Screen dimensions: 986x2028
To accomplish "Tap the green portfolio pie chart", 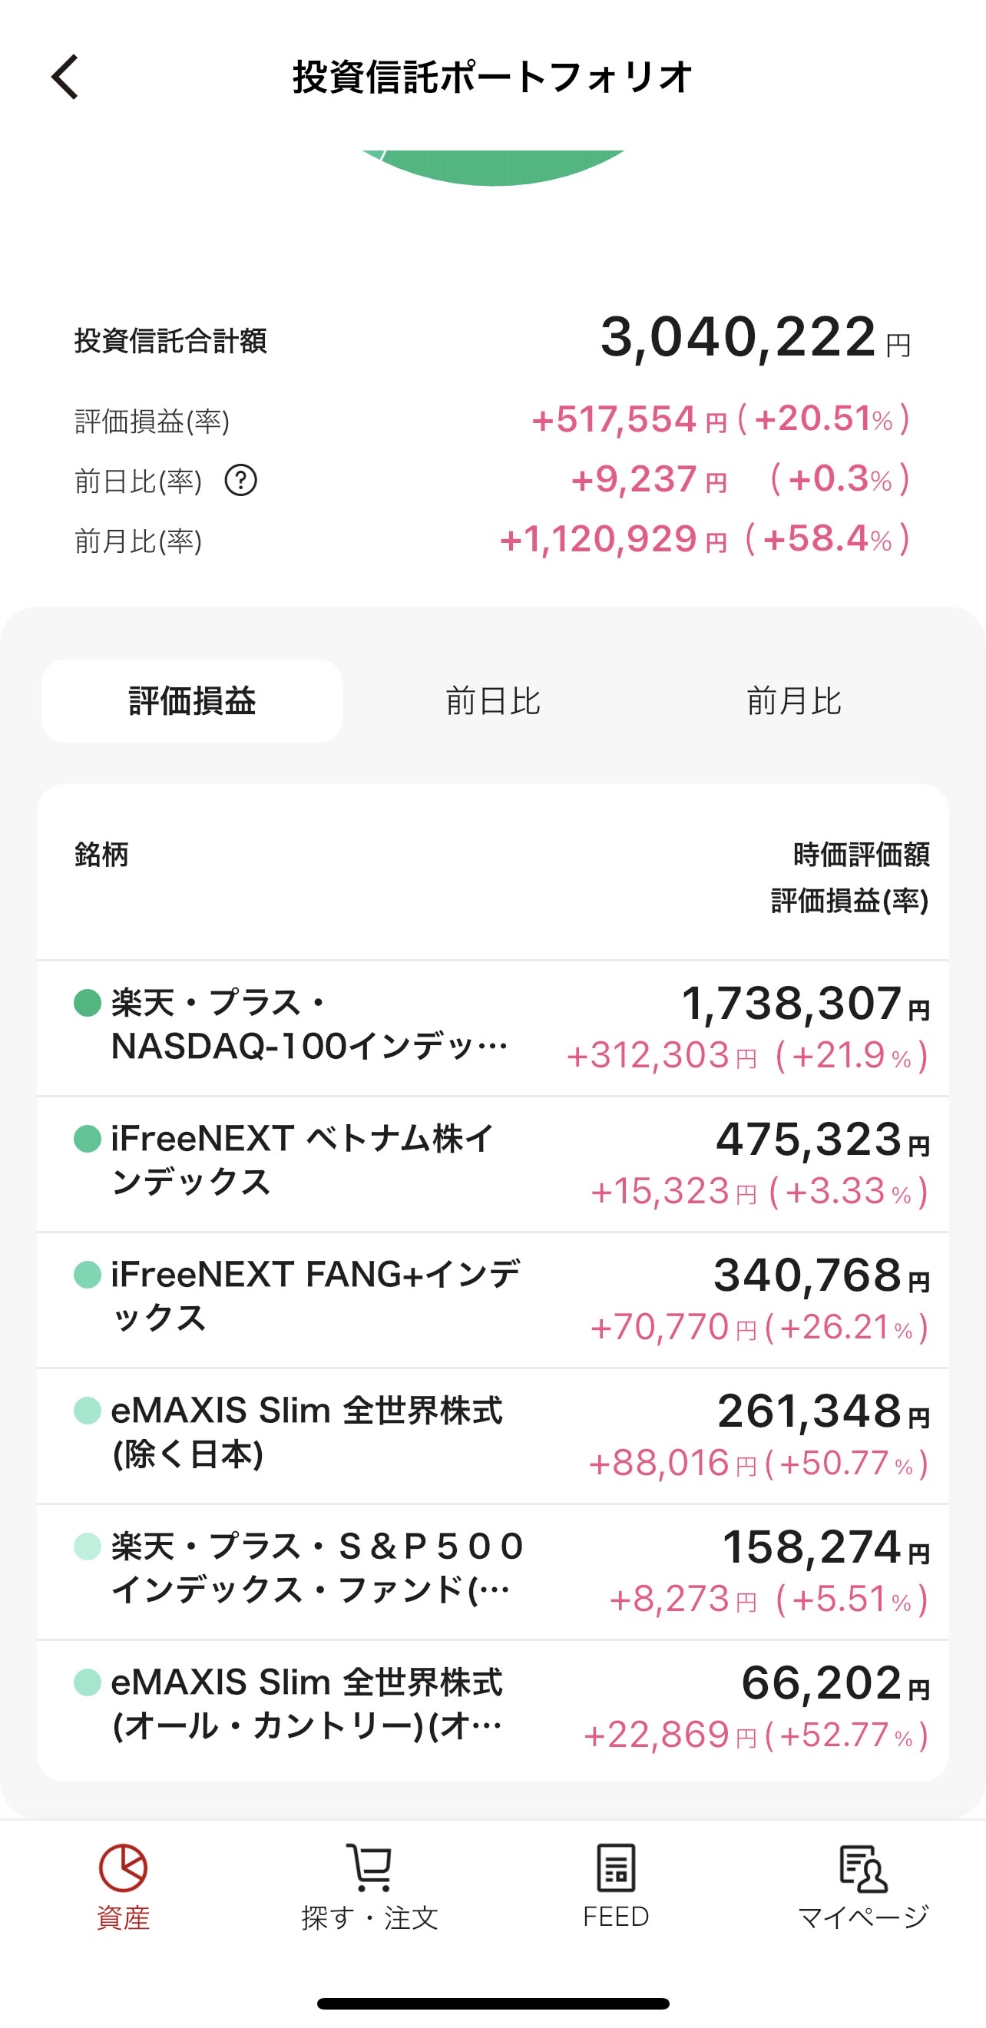I will [493, 167].
